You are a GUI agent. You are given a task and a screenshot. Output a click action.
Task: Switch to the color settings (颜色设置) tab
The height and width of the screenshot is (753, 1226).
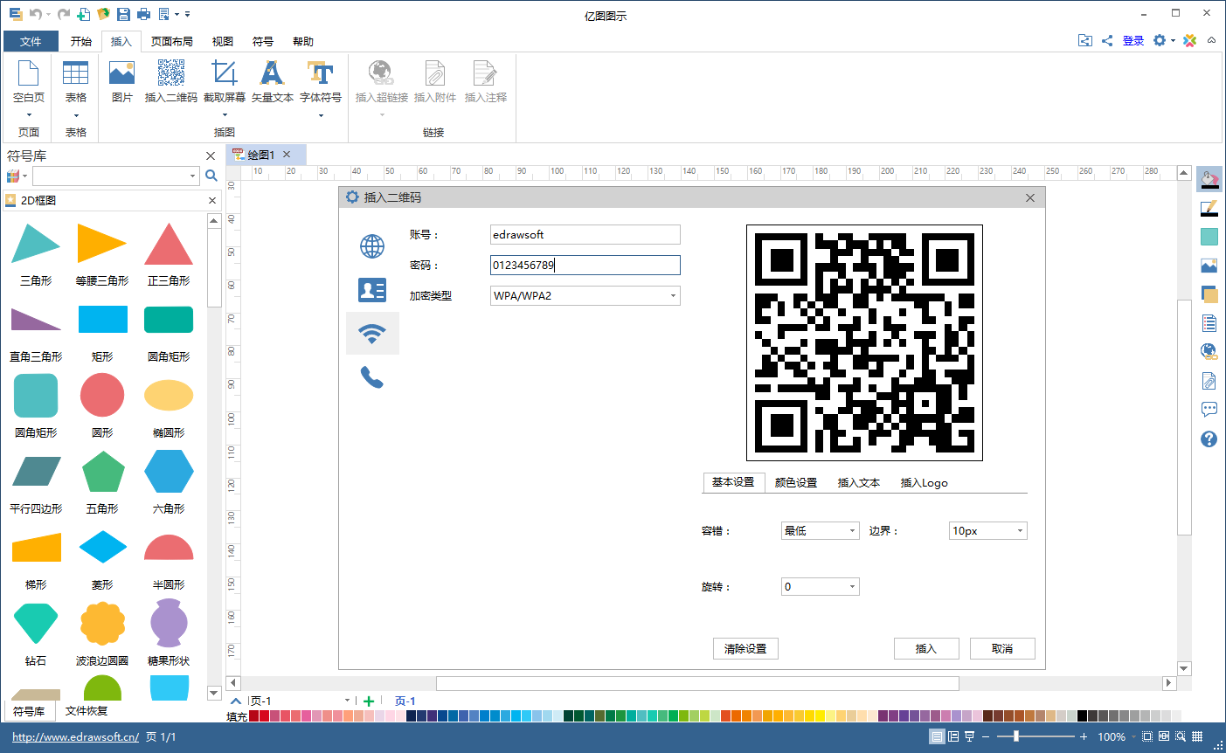tap(796, 483)
